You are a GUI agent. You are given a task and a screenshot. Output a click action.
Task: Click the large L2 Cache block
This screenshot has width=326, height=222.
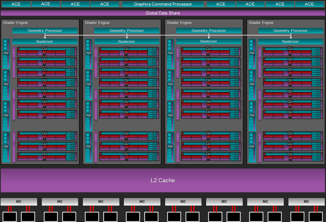pos(163,180)
